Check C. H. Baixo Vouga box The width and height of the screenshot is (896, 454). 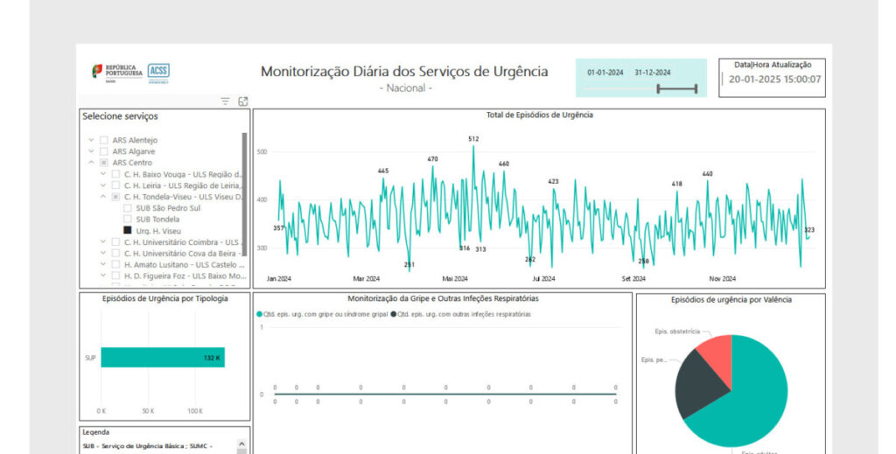(115, 174)
